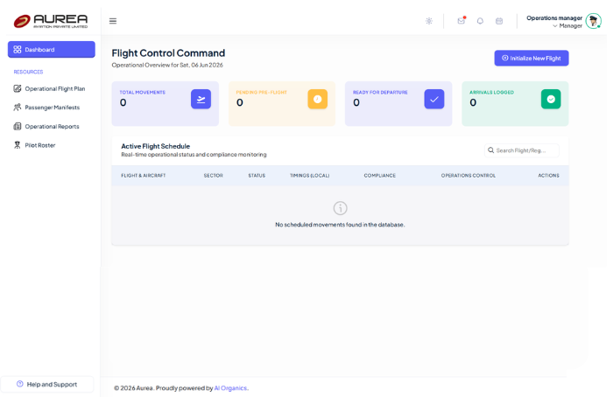
Task: Click the Ready for Departure checkmark icon
Action: pos(434,99)
